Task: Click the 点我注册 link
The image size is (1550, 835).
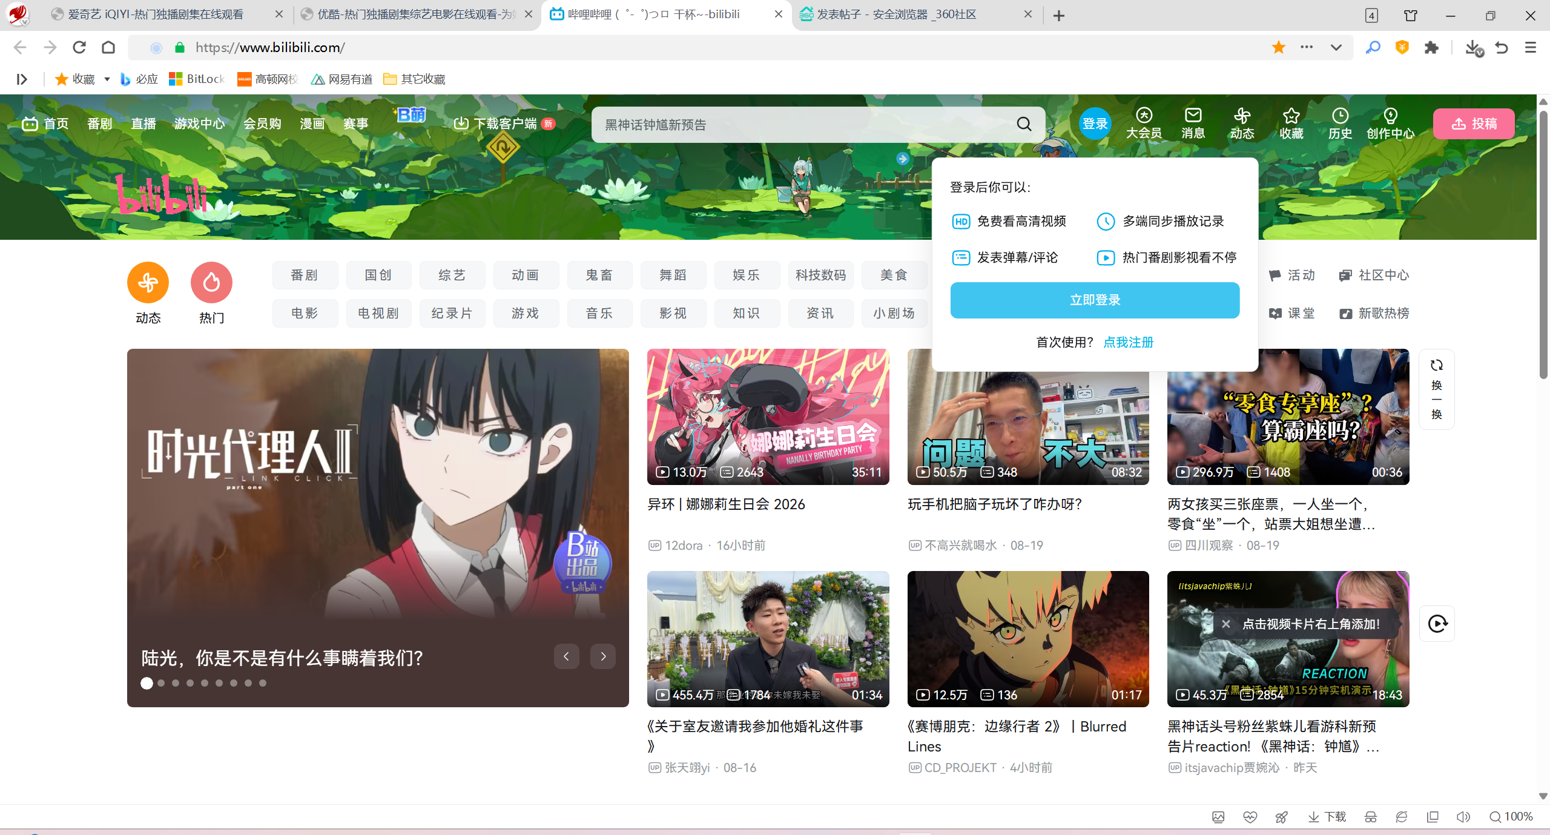Action: pyautogui.click(x=1128, y=342)
